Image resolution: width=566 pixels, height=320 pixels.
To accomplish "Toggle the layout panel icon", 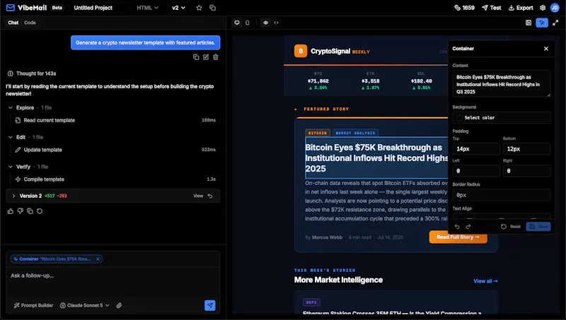I will 529,23.
